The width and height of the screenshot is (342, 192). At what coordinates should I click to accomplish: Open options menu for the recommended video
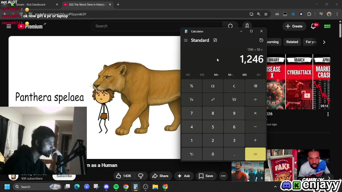328,114
